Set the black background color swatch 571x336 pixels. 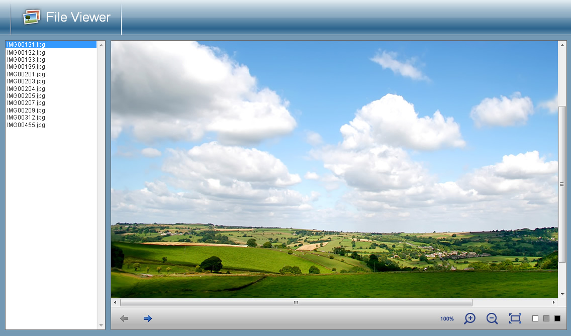(557, 318)
